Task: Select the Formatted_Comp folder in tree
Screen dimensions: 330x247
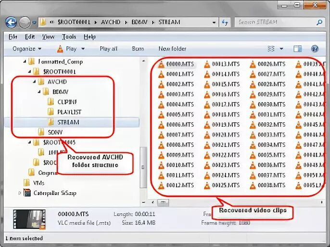Action: [x=61, y=62]
